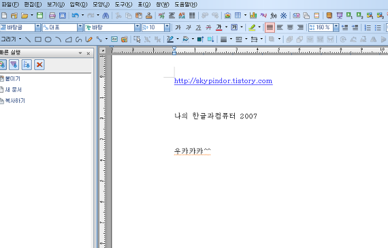
Task: Align paragraph to the left
Action: tap(280, 27)
